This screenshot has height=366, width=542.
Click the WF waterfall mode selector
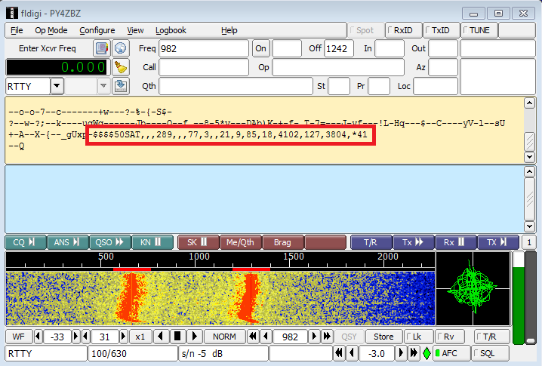[x=19, y=336]
